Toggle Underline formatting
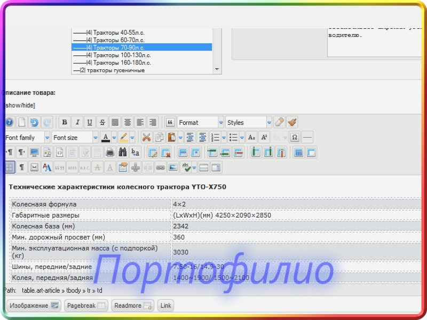This screenshot has width=427, height=320. pos(90,123)
